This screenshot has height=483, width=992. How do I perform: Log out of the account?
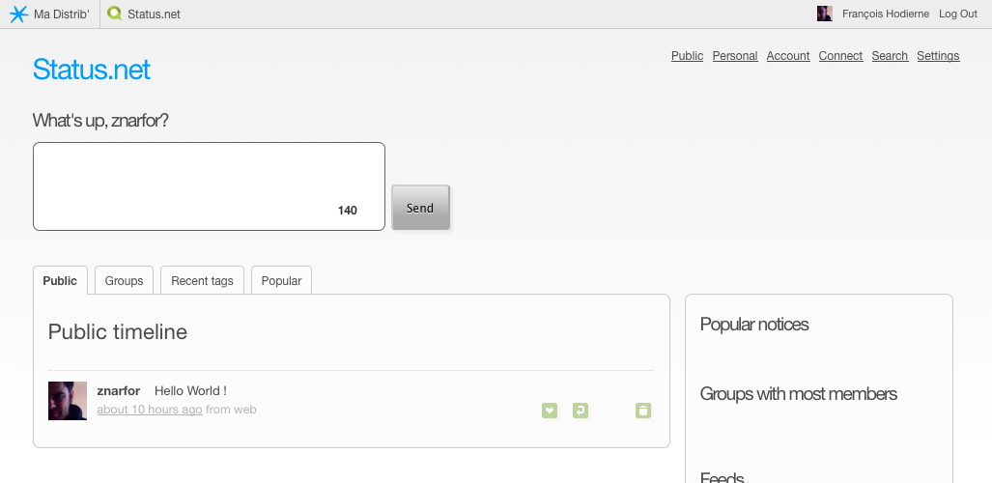[x=958, y=14]
